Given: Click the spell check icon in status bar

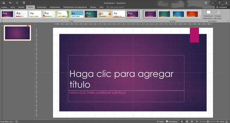Looking at the screenshot, I should pyautogui.click(x=17, y=121).
